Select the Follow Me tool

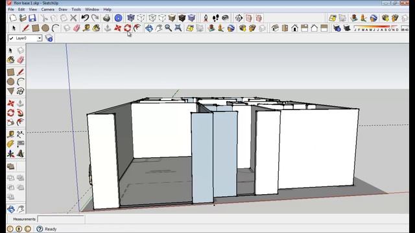20,113
